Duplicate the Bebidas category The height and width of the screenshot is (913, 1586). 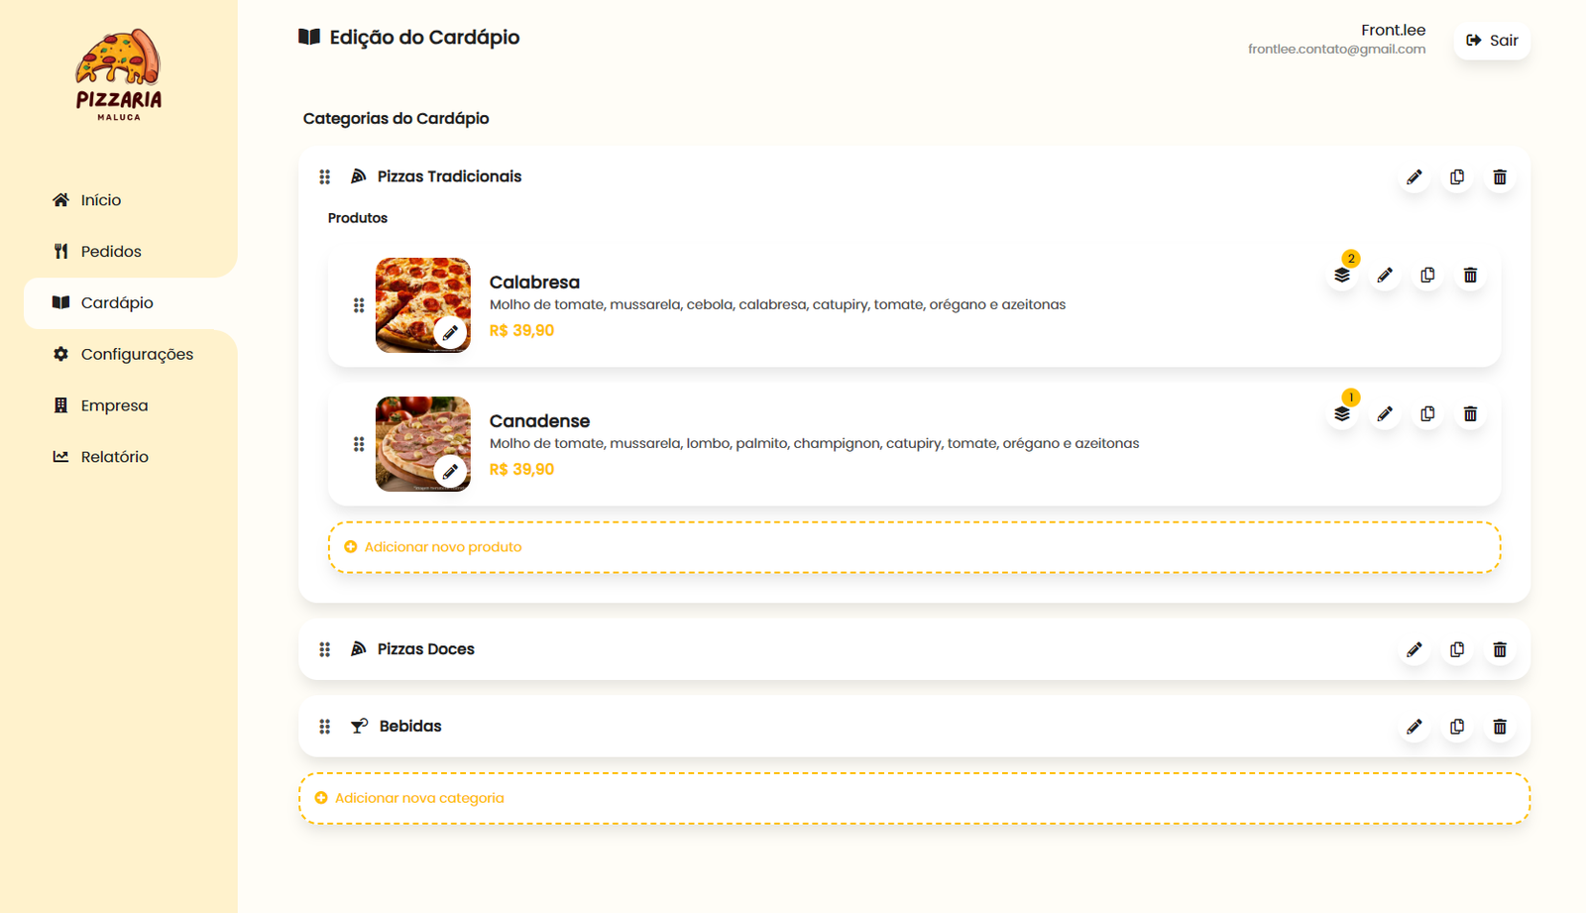tap(1457, 726)
